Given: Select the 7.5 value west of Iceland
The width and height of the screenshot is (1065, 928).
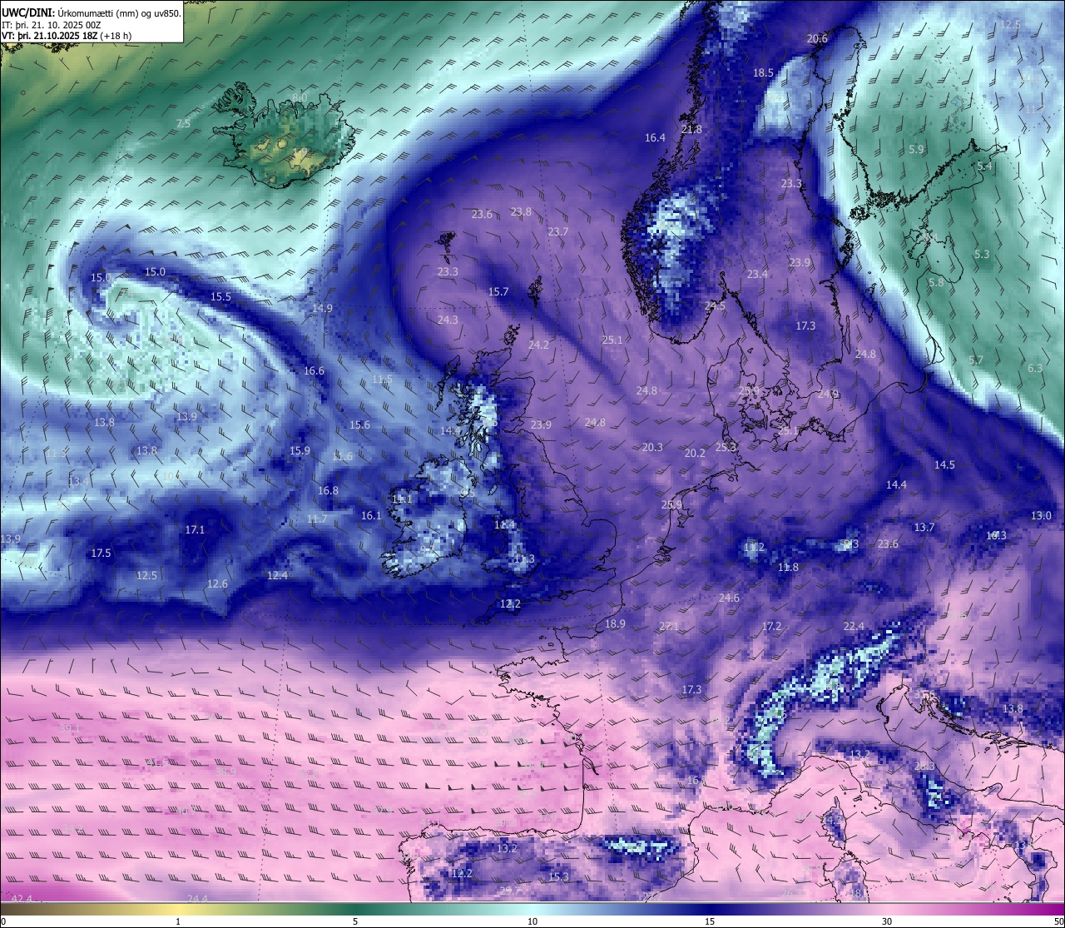Looking at the screenshot, I should 183,123.
